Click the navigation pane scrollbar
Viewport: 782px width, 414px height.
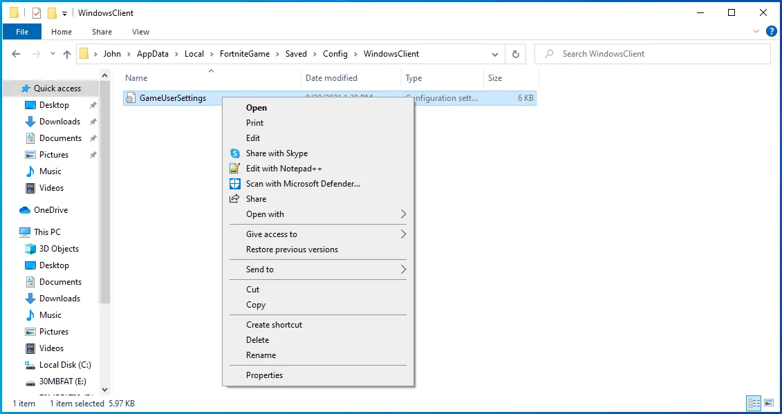click(x=104, y=192)
